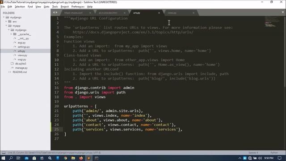286x161 pixels.
Task: Click the __pycache__ folder icon
Action: point(15,34)
